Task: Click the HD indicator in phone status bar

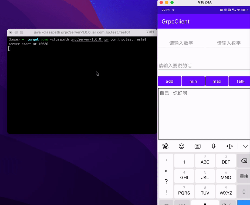Action: (x=229, y=10)
